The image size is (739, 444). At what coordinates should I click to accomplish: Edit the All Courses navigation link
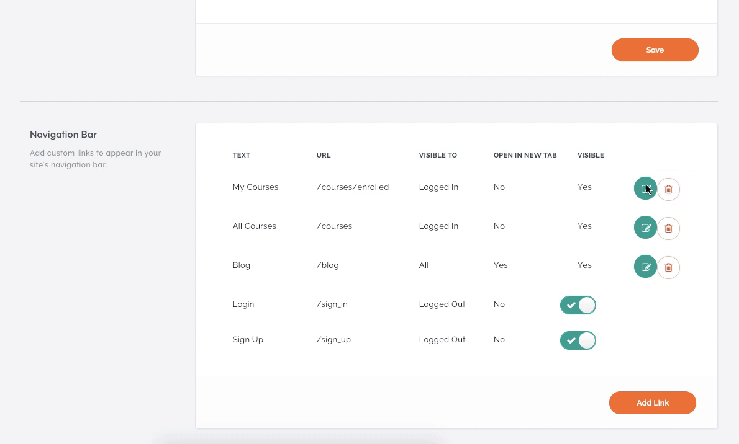click(x=645, y=228)
